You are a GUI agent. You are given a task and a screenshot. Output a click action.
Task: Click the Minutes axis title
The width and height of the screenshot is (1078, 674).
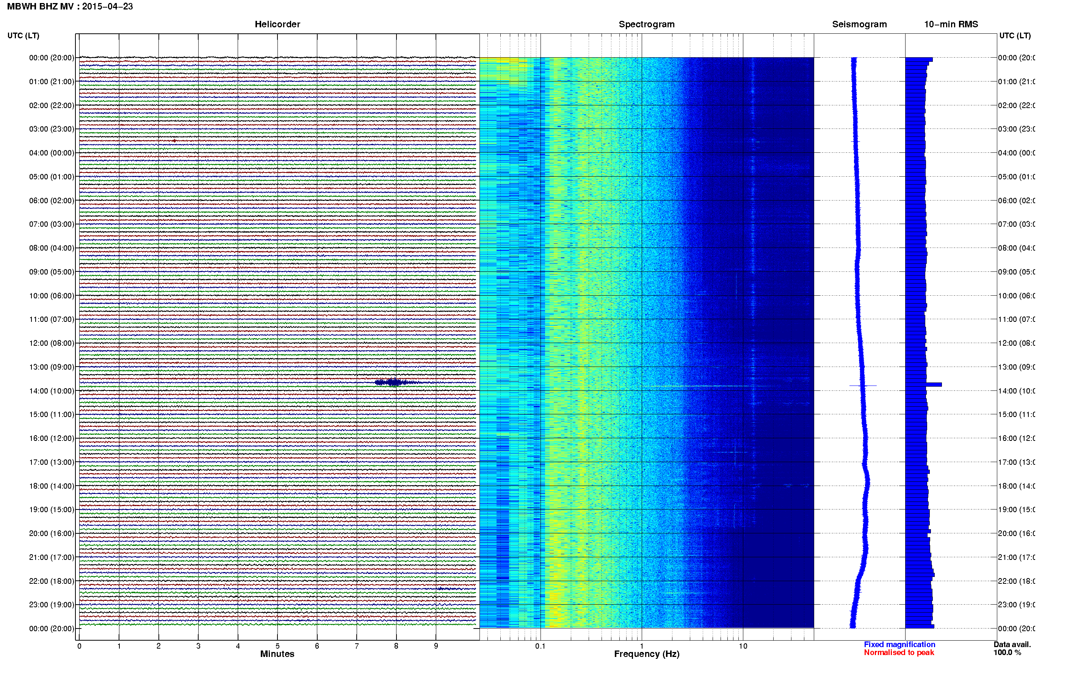click(x=277, y=654)
